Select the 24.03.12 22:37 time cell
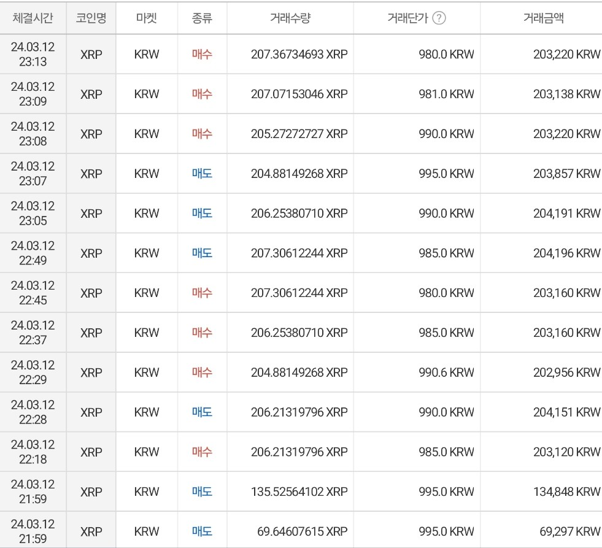This screenshot has width=602, height=548. pos(33,333)
